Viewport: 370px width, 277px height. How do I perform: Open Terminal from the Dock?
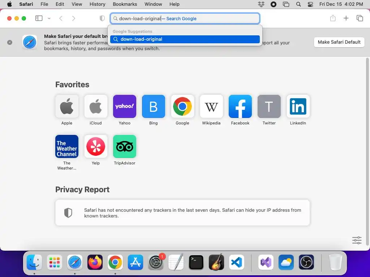[x=196, y=262]
